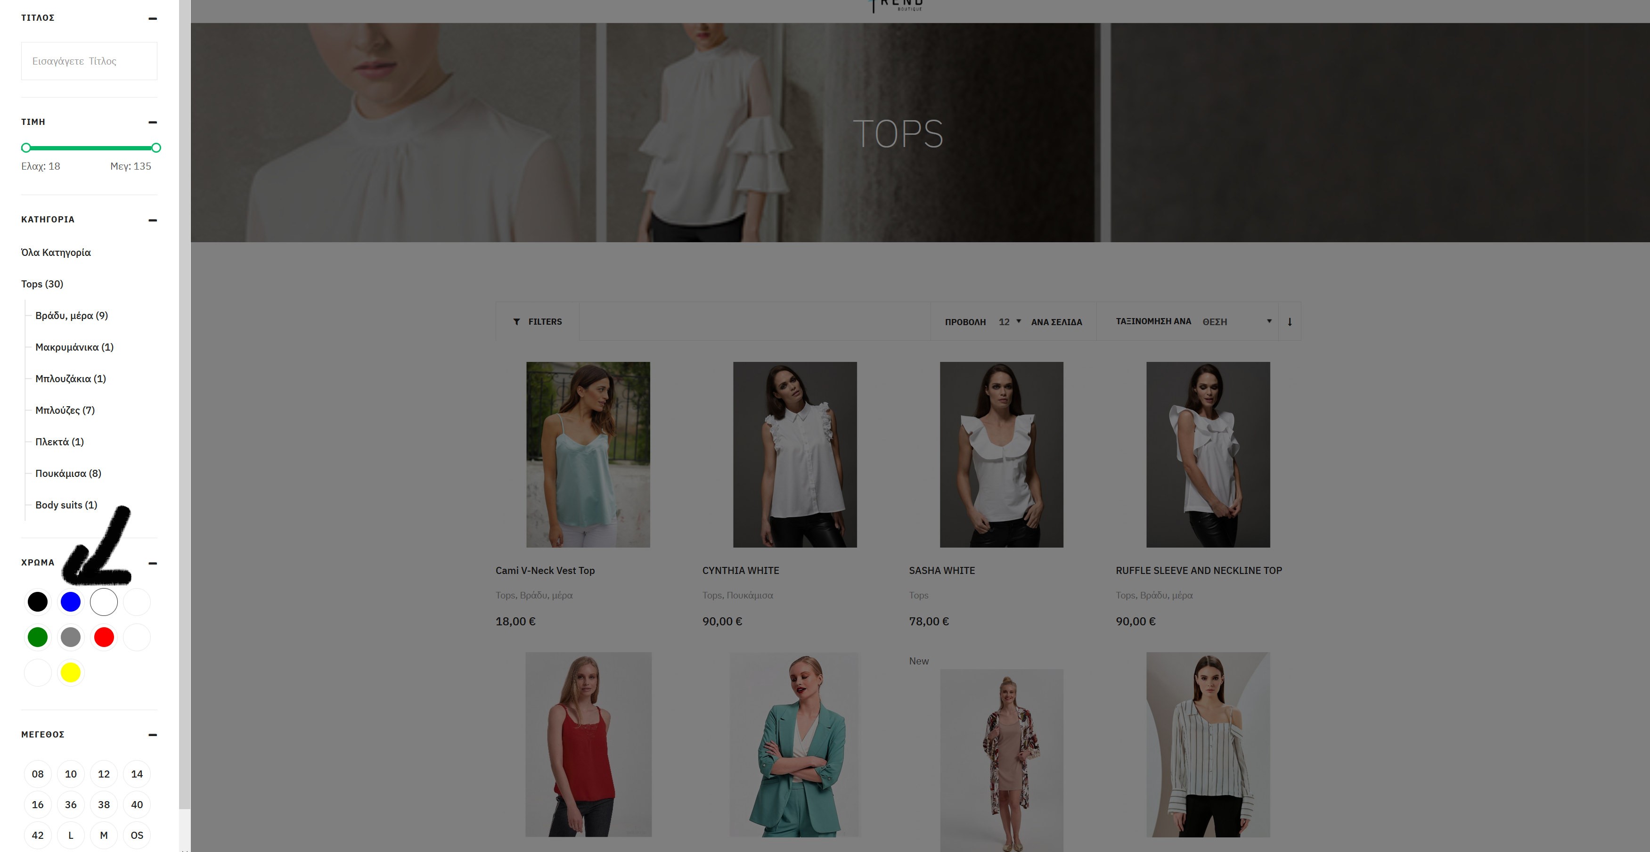Click the FILTERS funnel icon
1650x852 pixels.
pos(516,321)
